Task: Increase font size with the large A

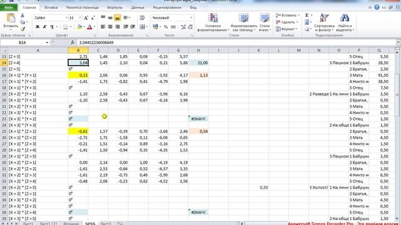Action: [x=86, y=18]
